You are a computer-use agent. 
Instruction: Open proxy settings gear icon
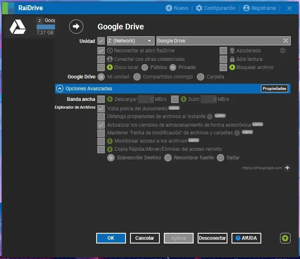coord(282,51)
